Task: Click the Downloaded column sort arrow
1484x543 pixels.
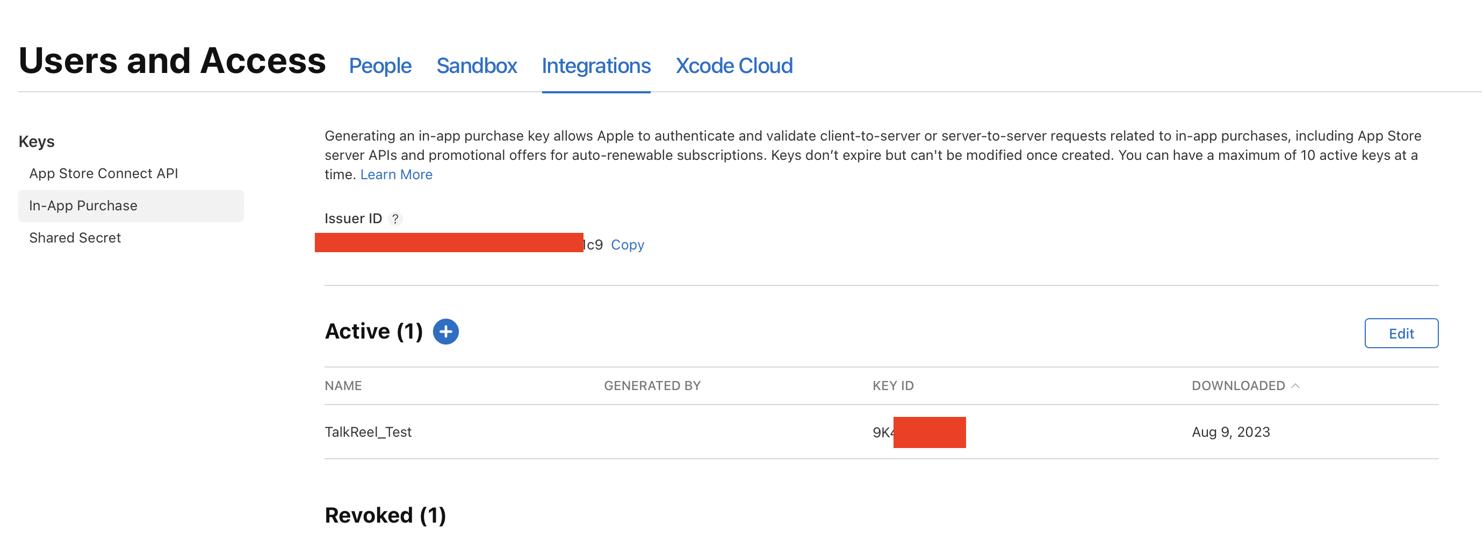Action: tap(1295, 385)
